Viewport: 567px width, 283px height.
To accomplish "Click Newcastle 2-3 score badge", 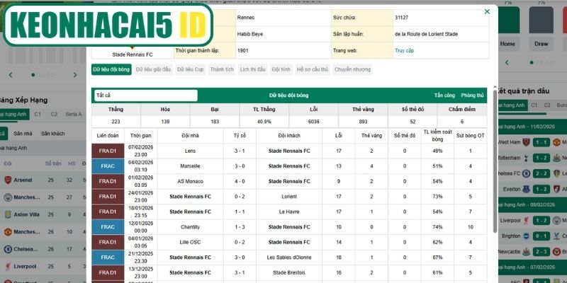I will click(x=541, y=251).
